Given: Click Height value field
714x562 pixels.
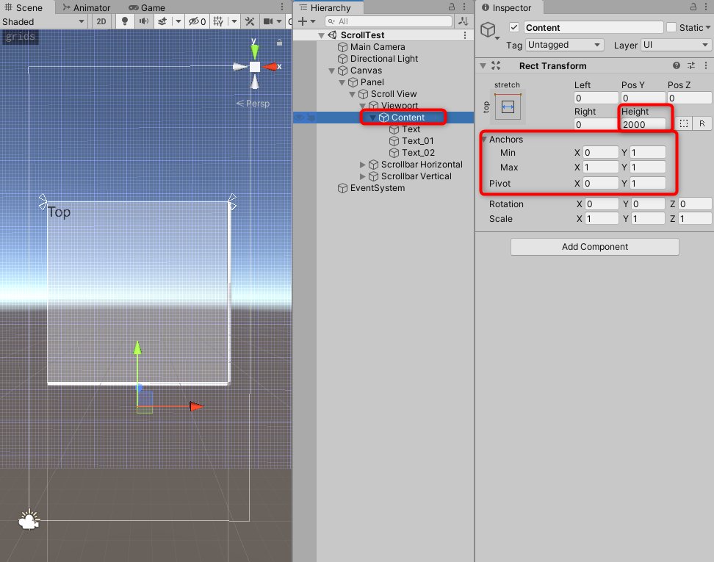Looking at the screenshot, I should pos(643,124).
